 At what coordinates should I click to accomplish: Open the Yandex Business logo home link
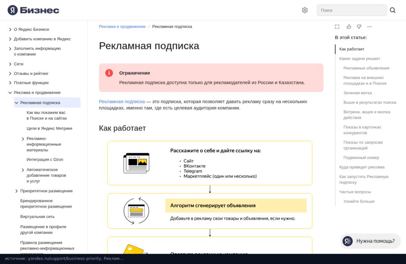click(x=33, y=10)
